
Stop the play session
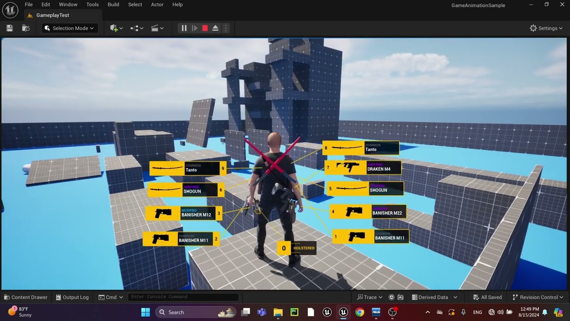click(x=205, y=28)
